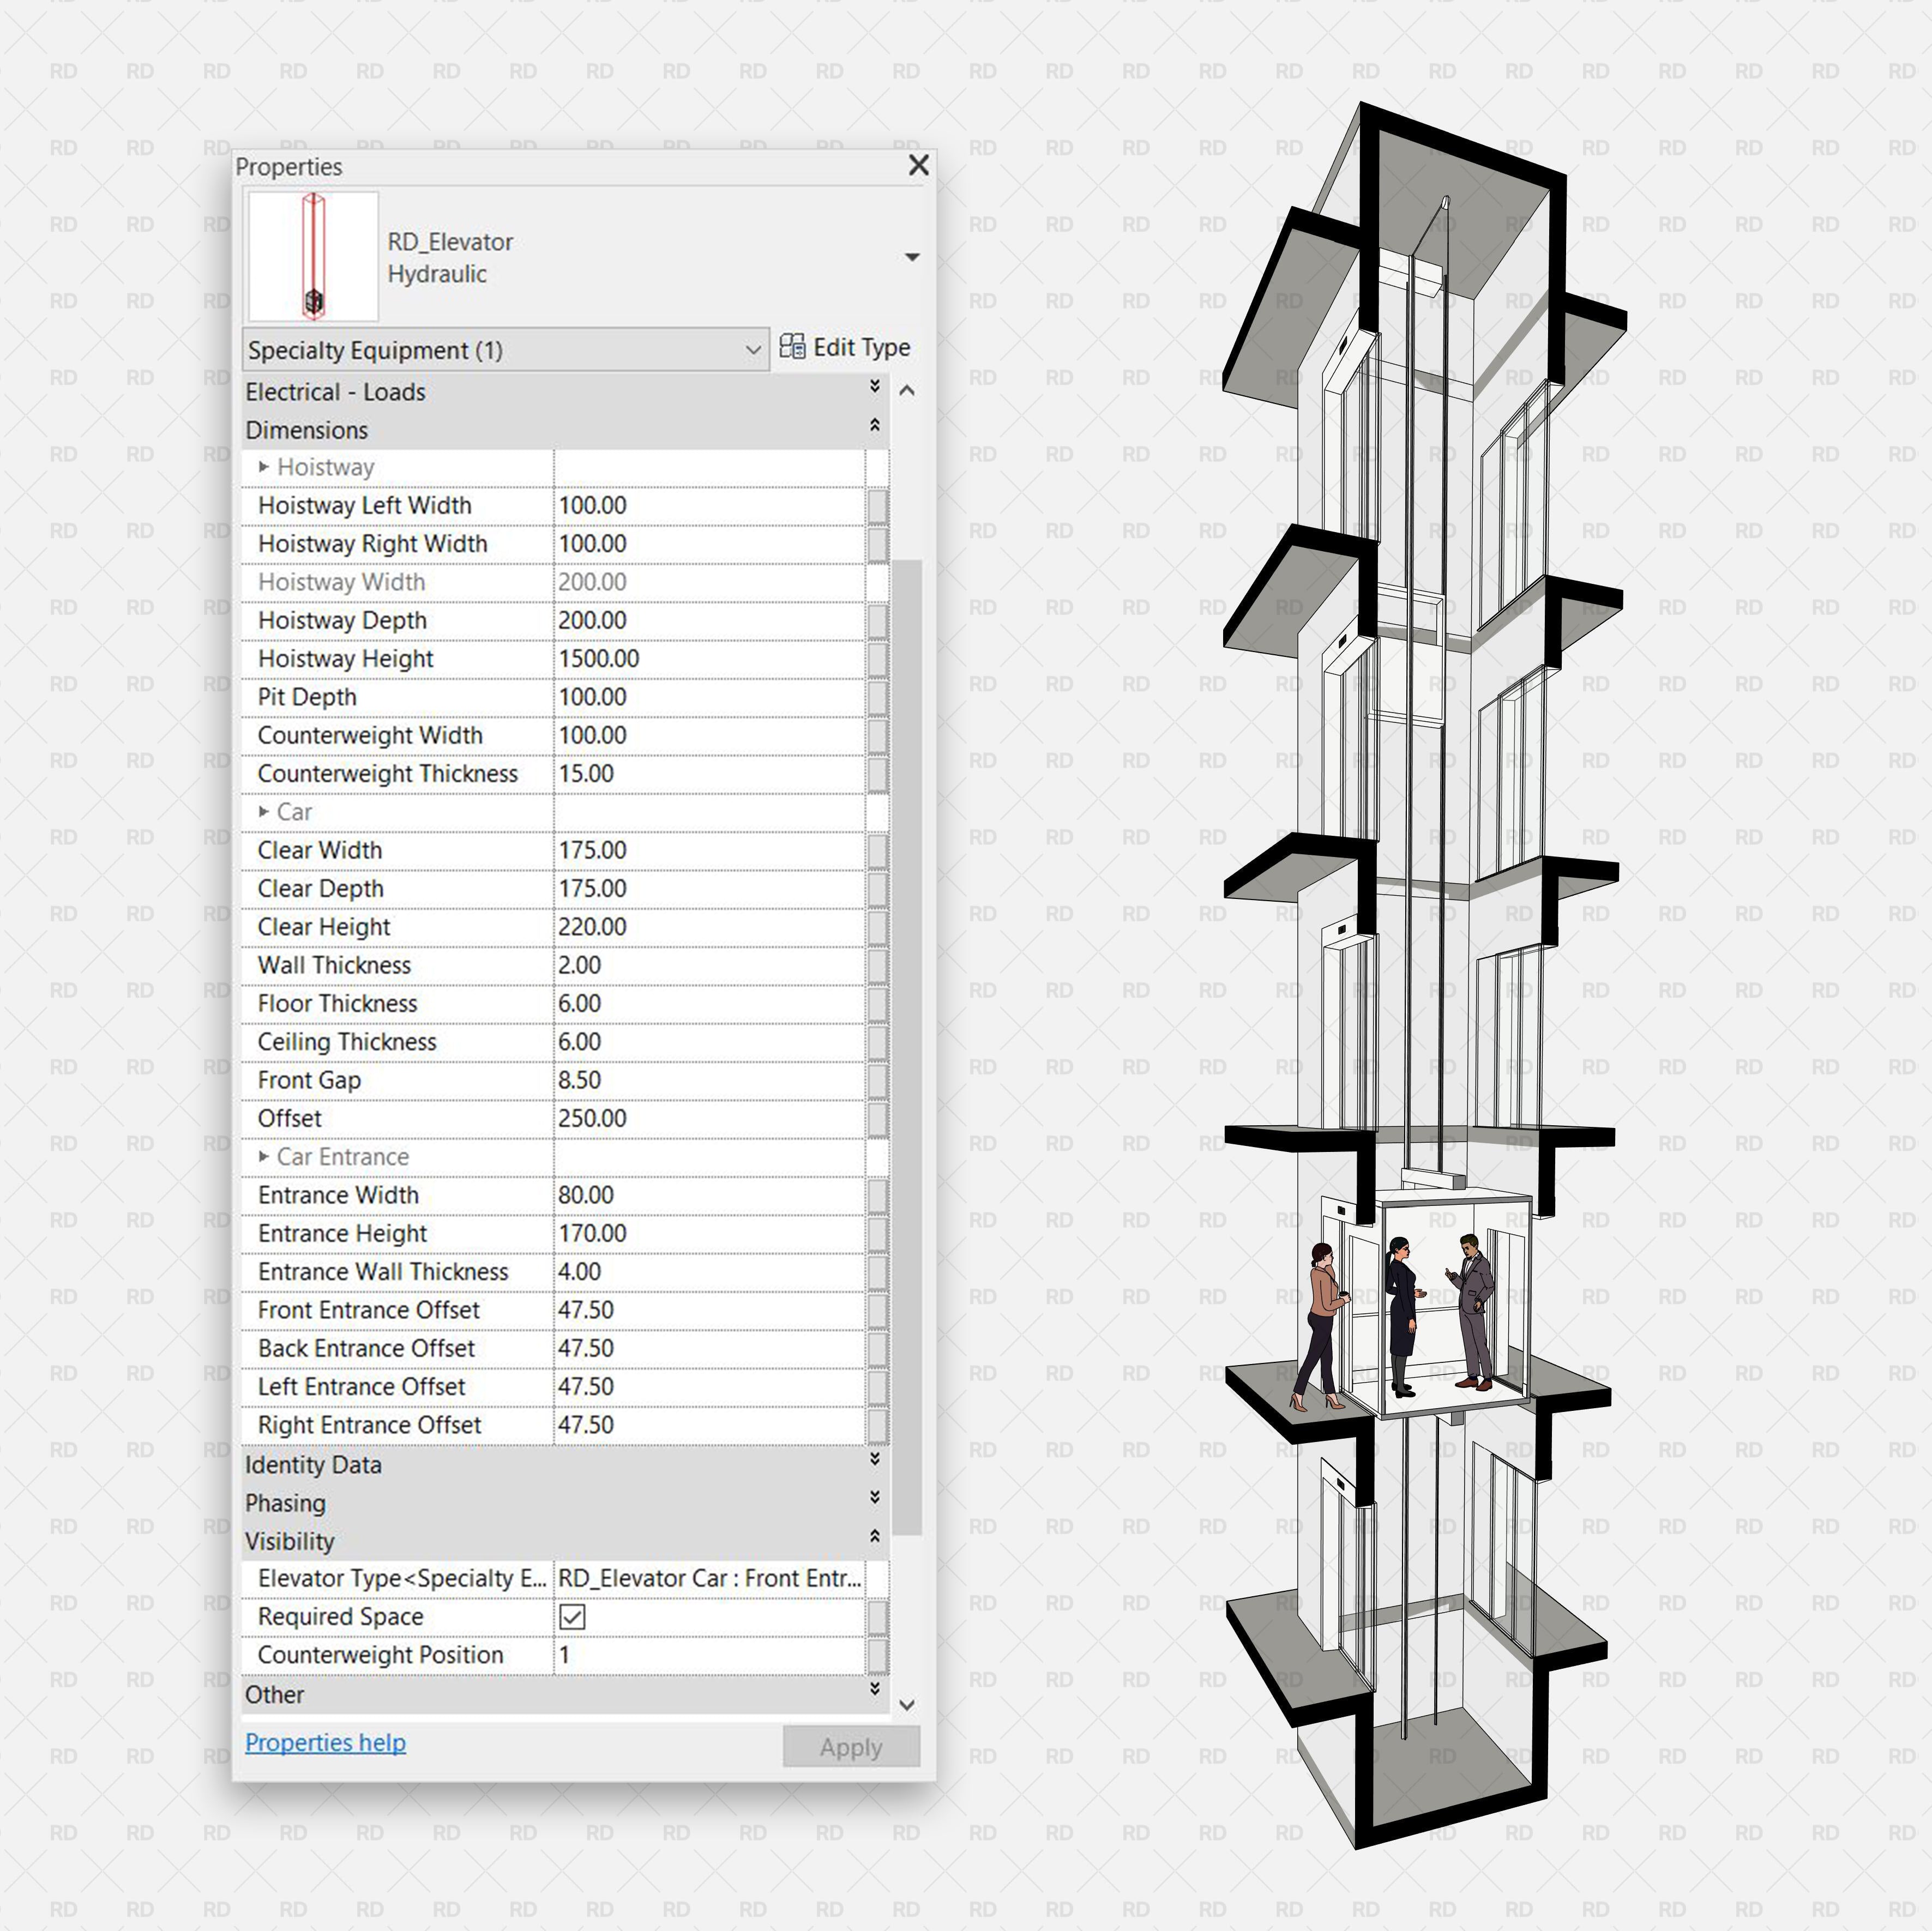The height and width of the screenshot is (1931, 1932).
Task: Expand the Identity Data section
Action: [x=874, y=1460]
